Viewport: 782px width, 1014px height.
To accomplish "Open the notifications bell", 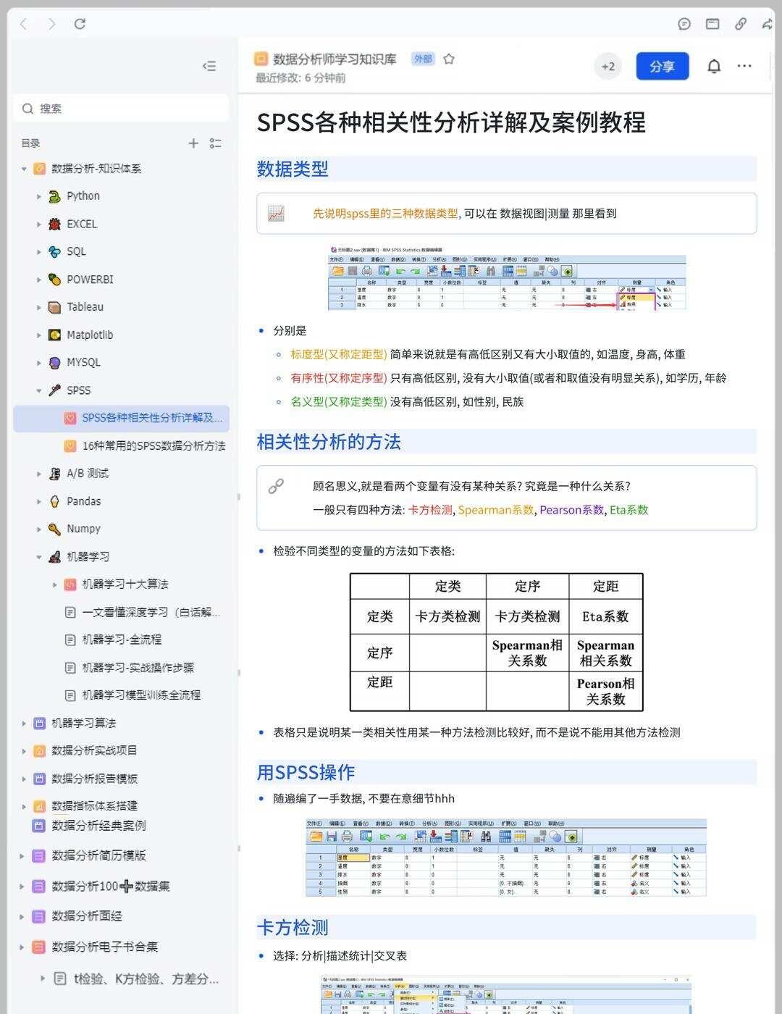I will pyautogui.click(x=714, y=66).
